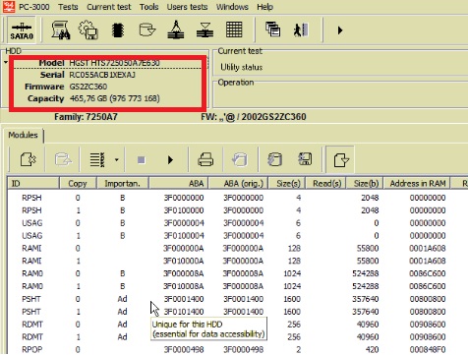Screen dimensions: 468x355
Task: Open the Help menu
Action: (264, 7)
